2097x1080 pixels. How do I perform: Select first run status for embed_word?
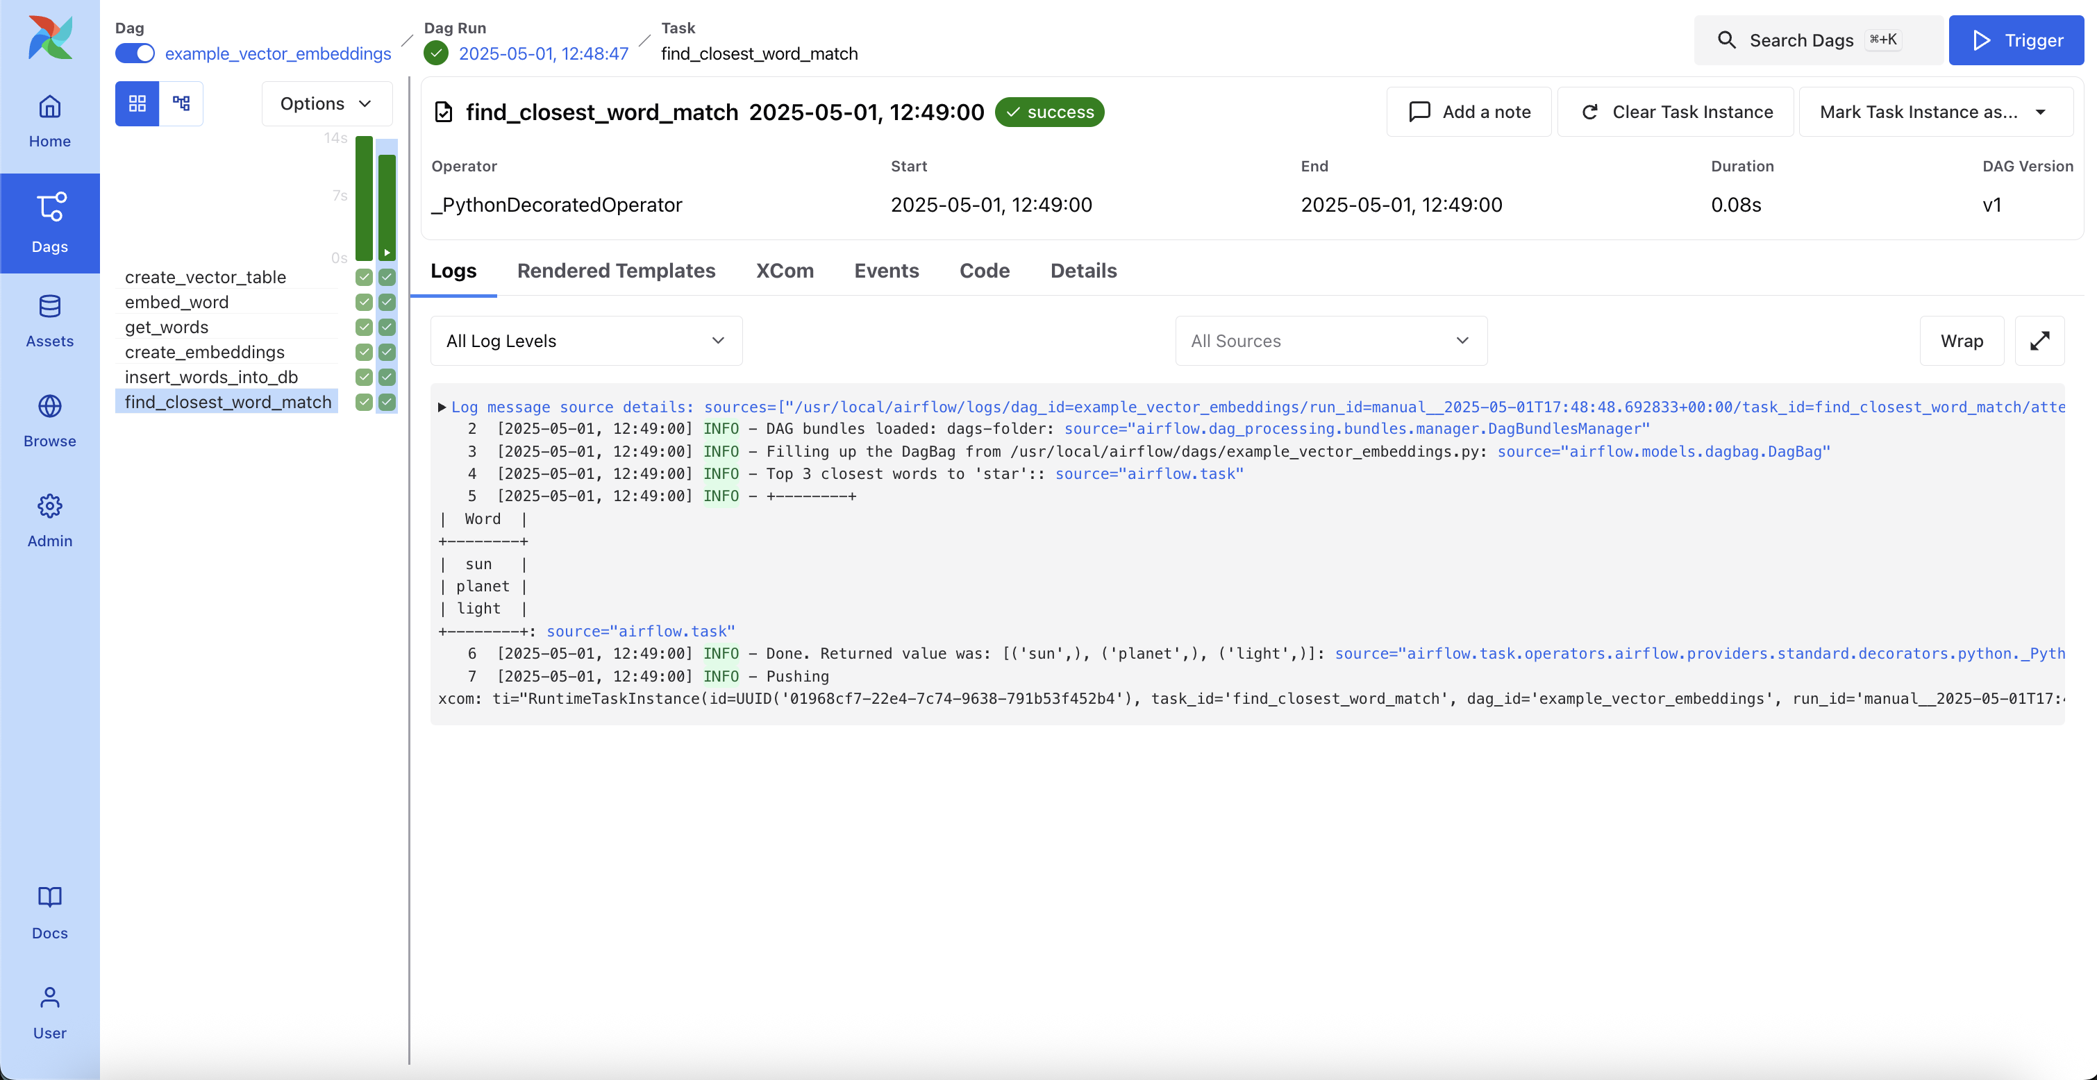[x=364, y=302]
